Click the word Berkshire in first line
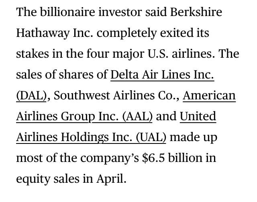This screenshot has width=257, height=202. tap(196, 12)
